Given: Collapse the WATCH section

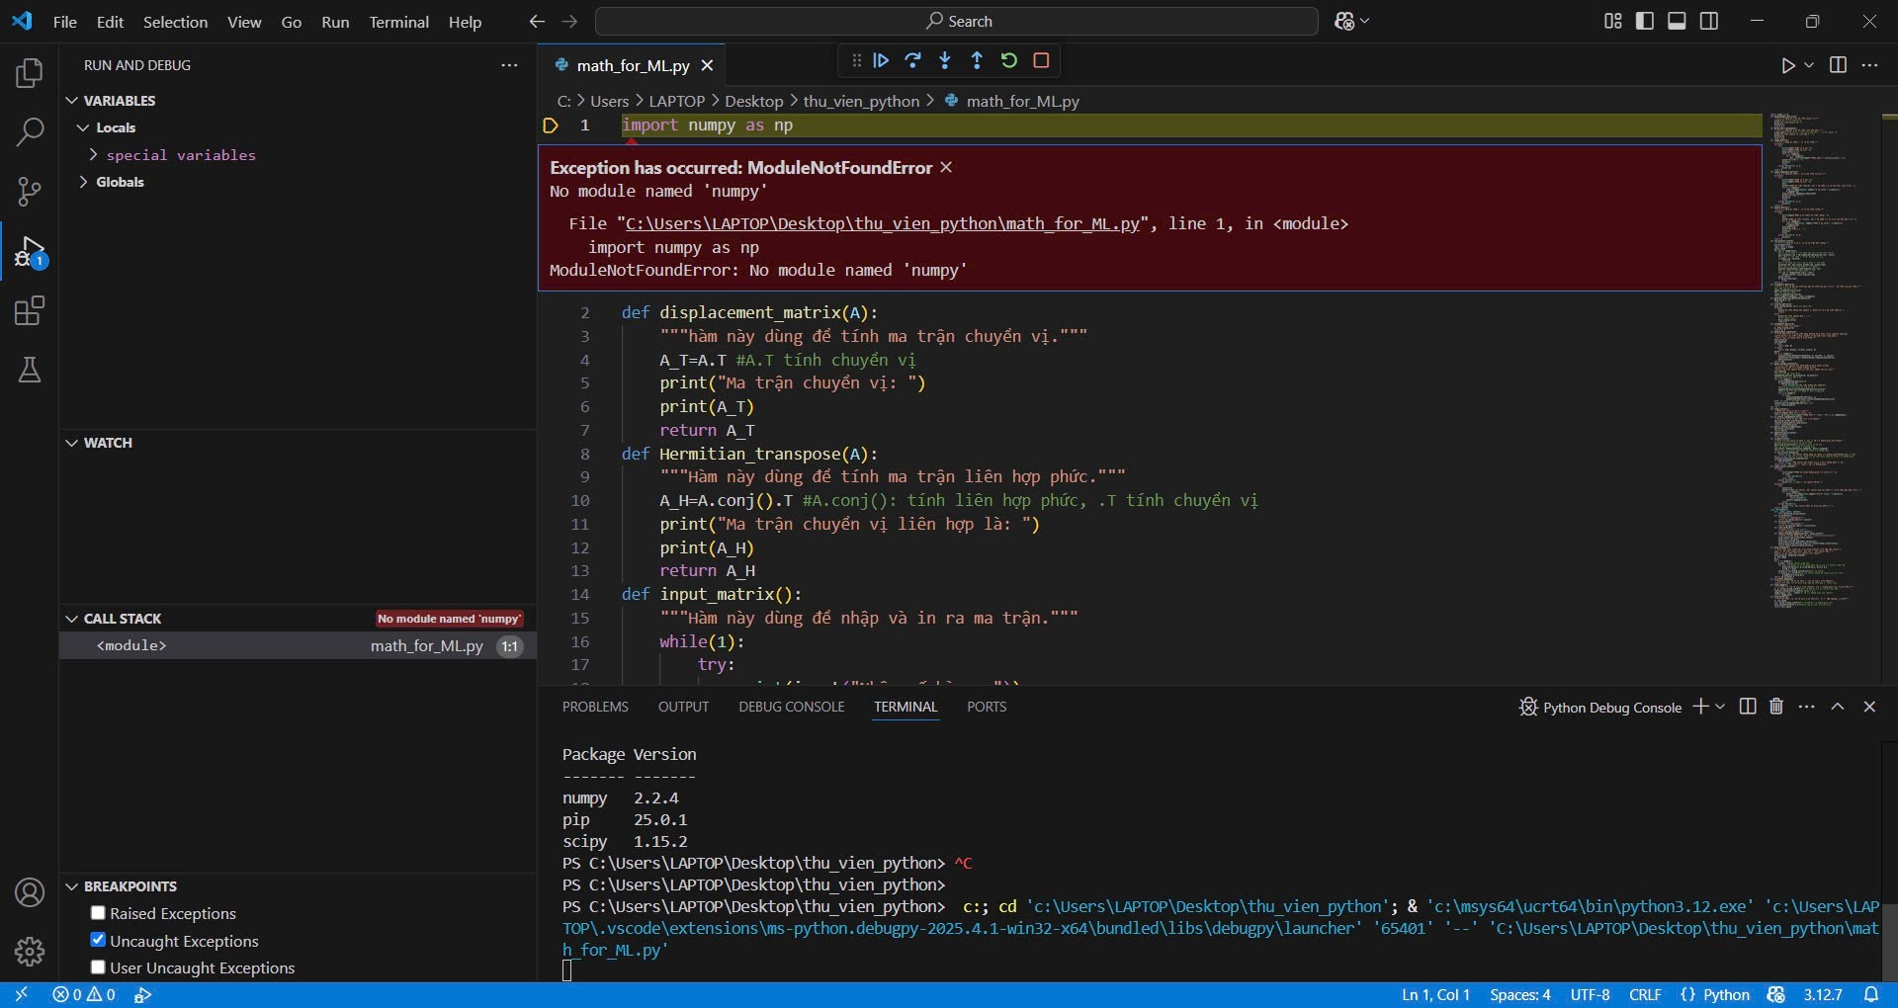Looking at the screenshot, I should click(71, 443).
